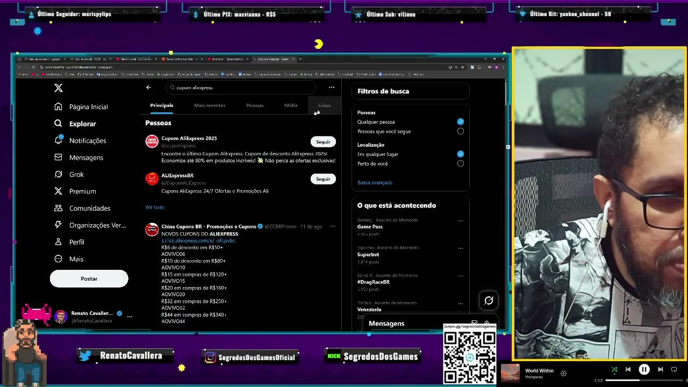The width and height of the screenshot is (688, 387).
Task: Open the Mais menu in sidebar
Action: (x=69, y=259)
